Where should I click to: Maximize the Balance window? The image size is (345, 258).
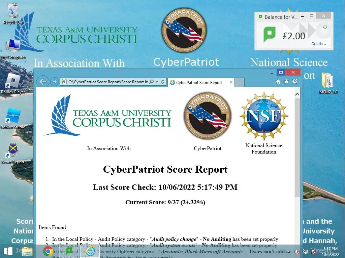(312, 15)
